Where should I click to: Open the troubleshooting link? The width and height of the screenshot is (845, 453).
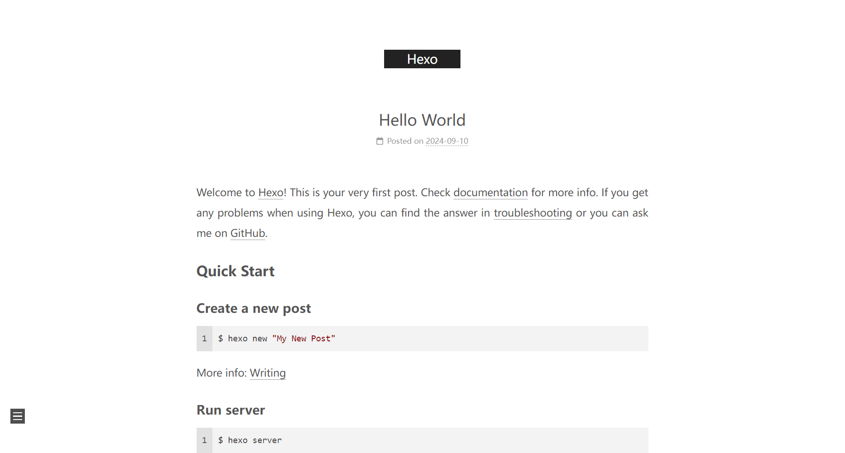(533, 213)
